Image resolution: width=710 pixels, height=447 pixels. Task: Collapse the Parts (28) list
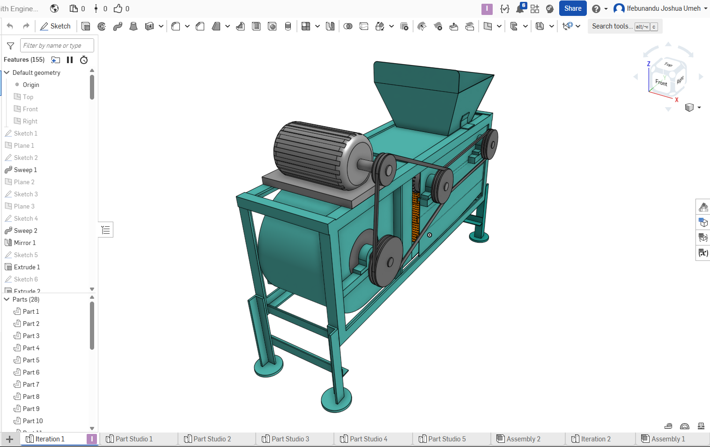pyautogui.click(x=7, y=299)
